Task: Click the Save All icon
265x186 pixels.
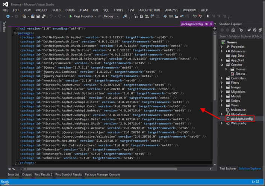Action: pos(44,16)
